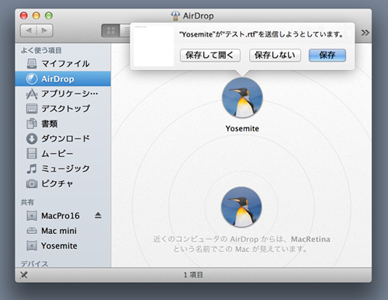This screenshot has height=300, width=388.
Task: Select MacPro16 under shared devices
Action: click(x=63, y=216)
